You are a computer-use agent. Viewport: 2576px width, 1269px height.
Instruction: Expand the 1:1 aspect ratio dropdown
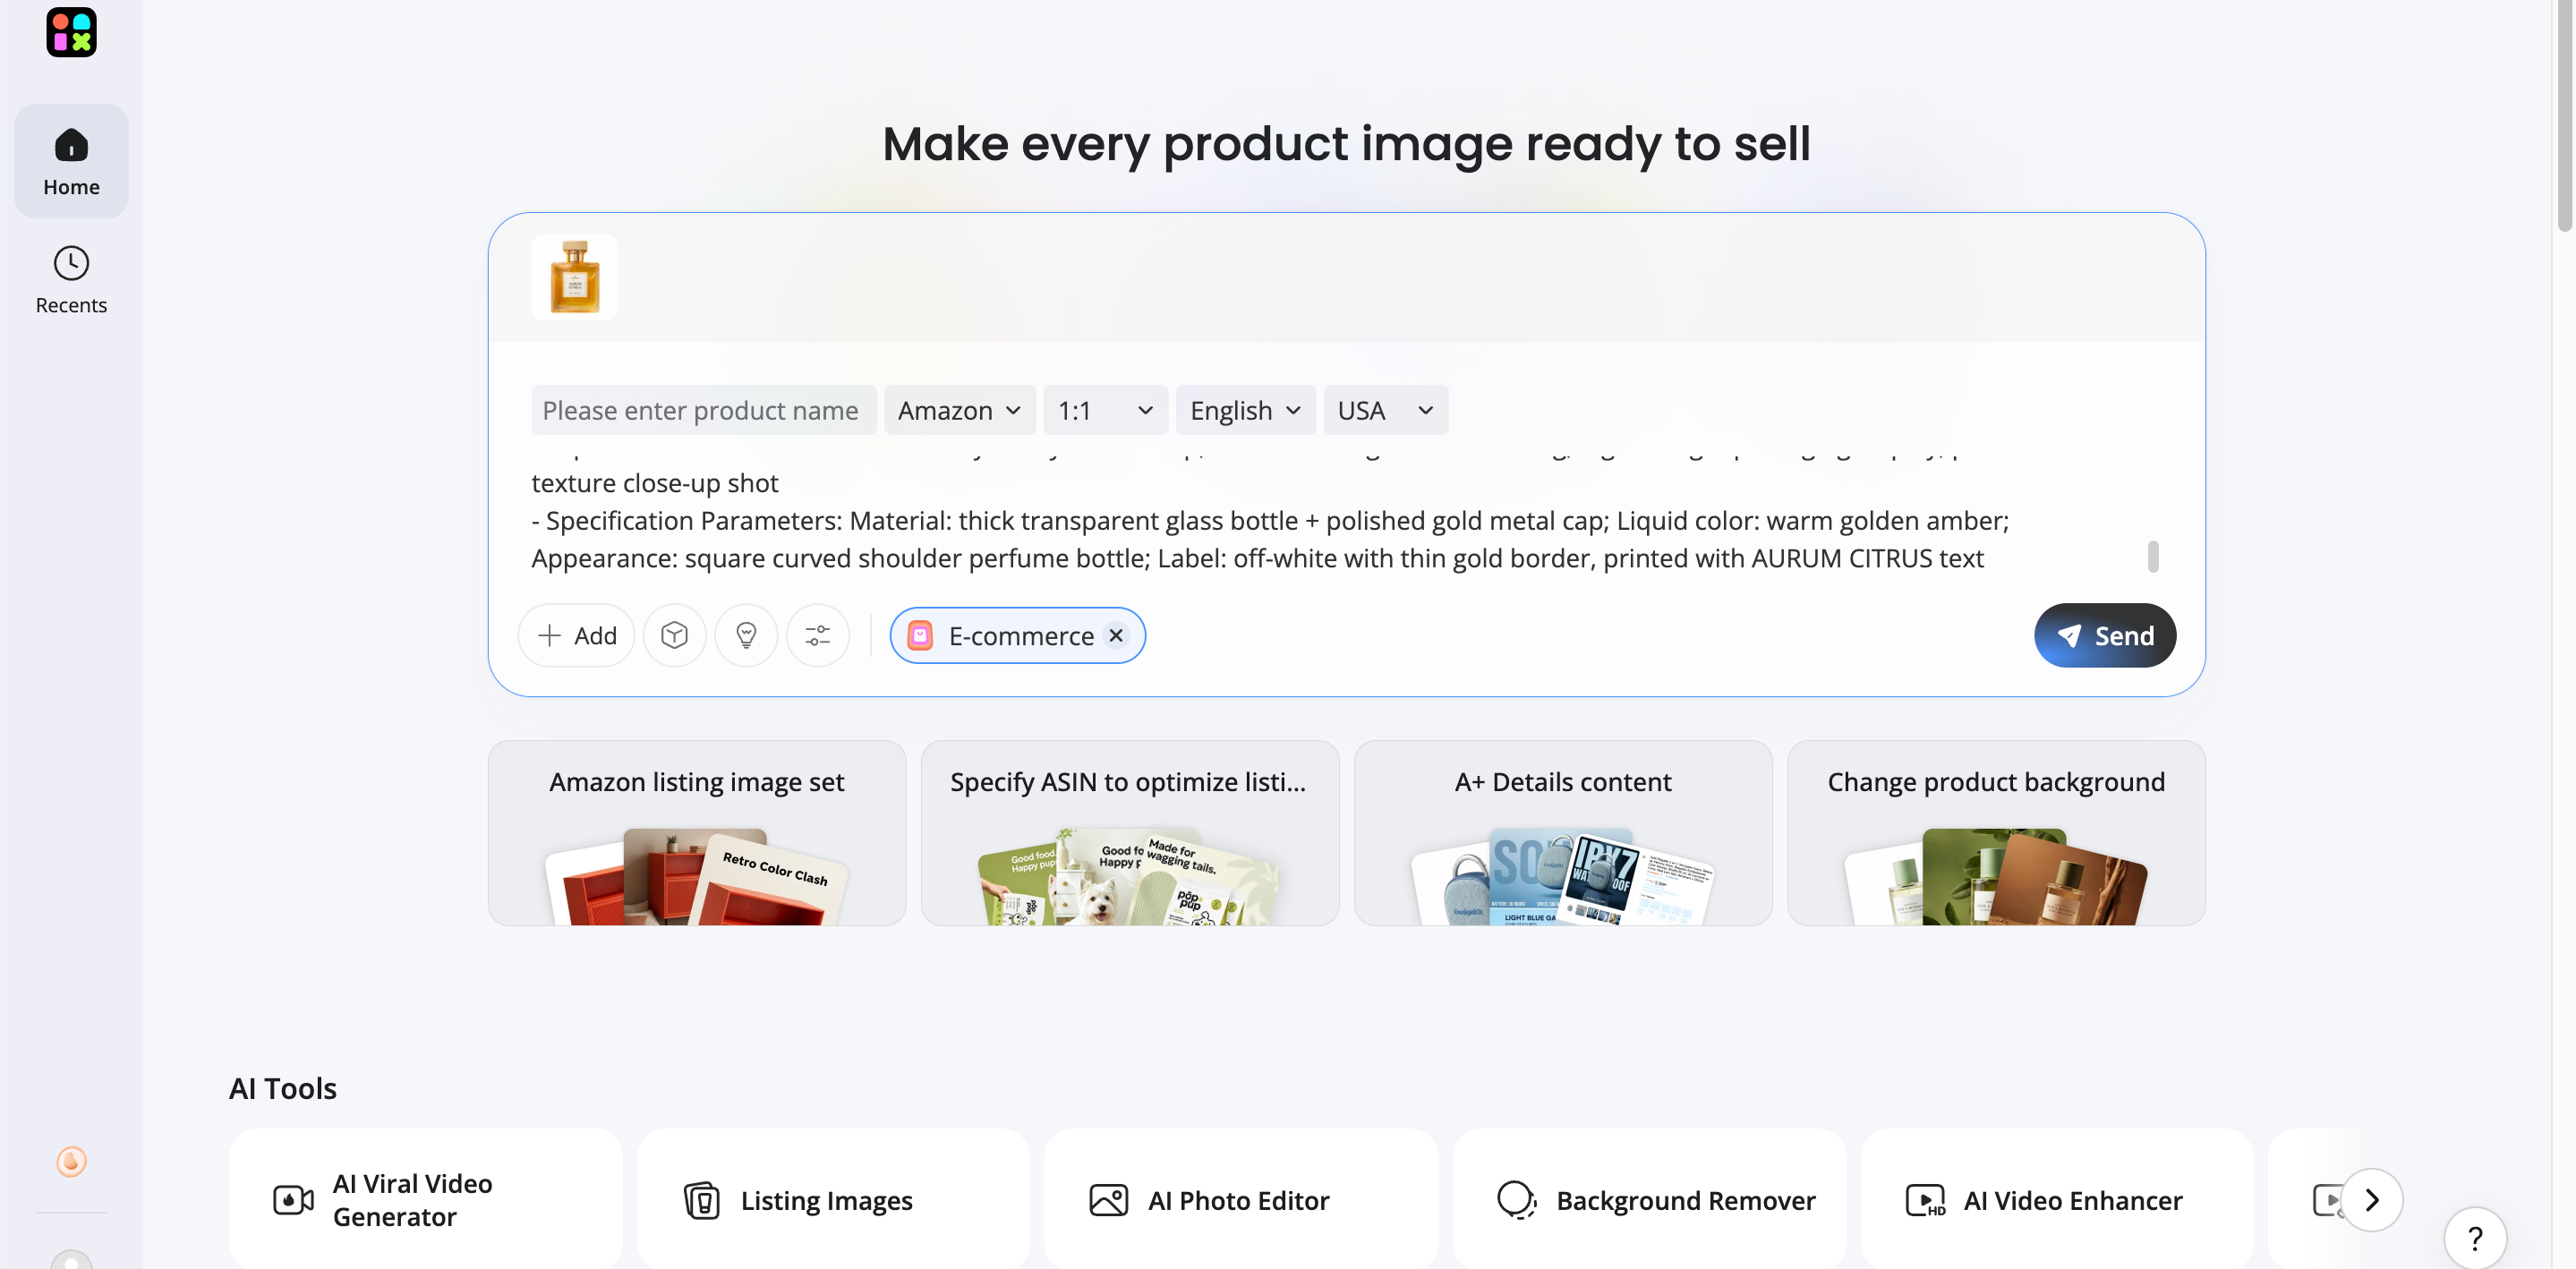(x=1105, y=410)
